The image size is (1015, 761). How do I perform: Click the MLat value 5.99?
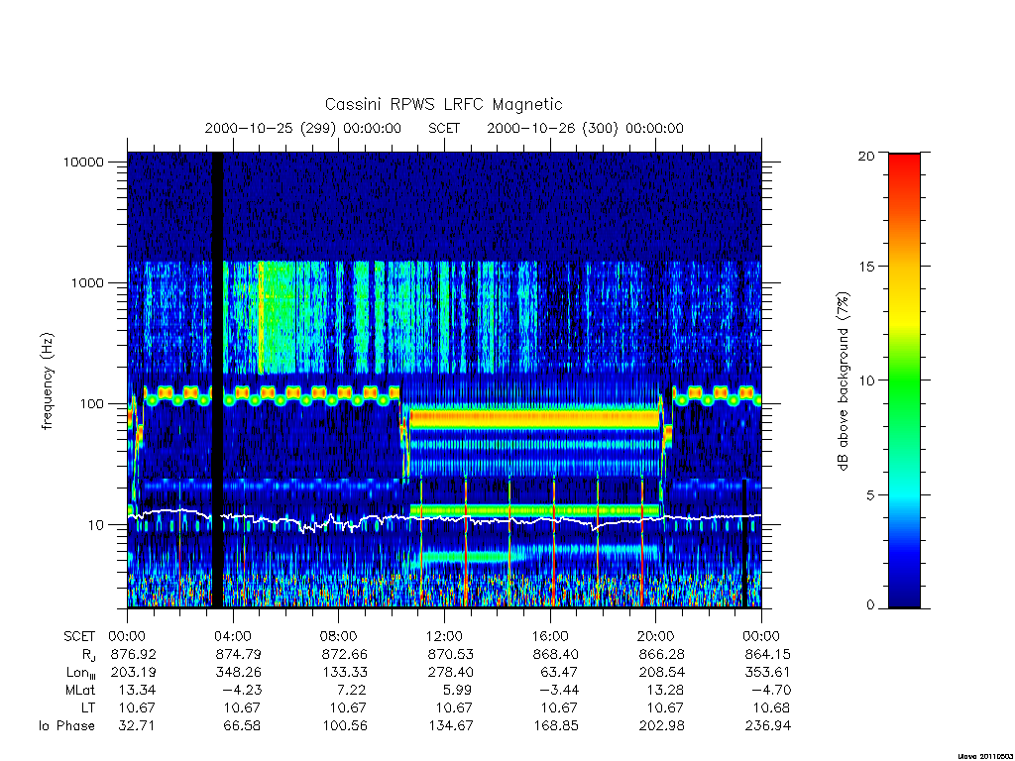click(458, 690)
